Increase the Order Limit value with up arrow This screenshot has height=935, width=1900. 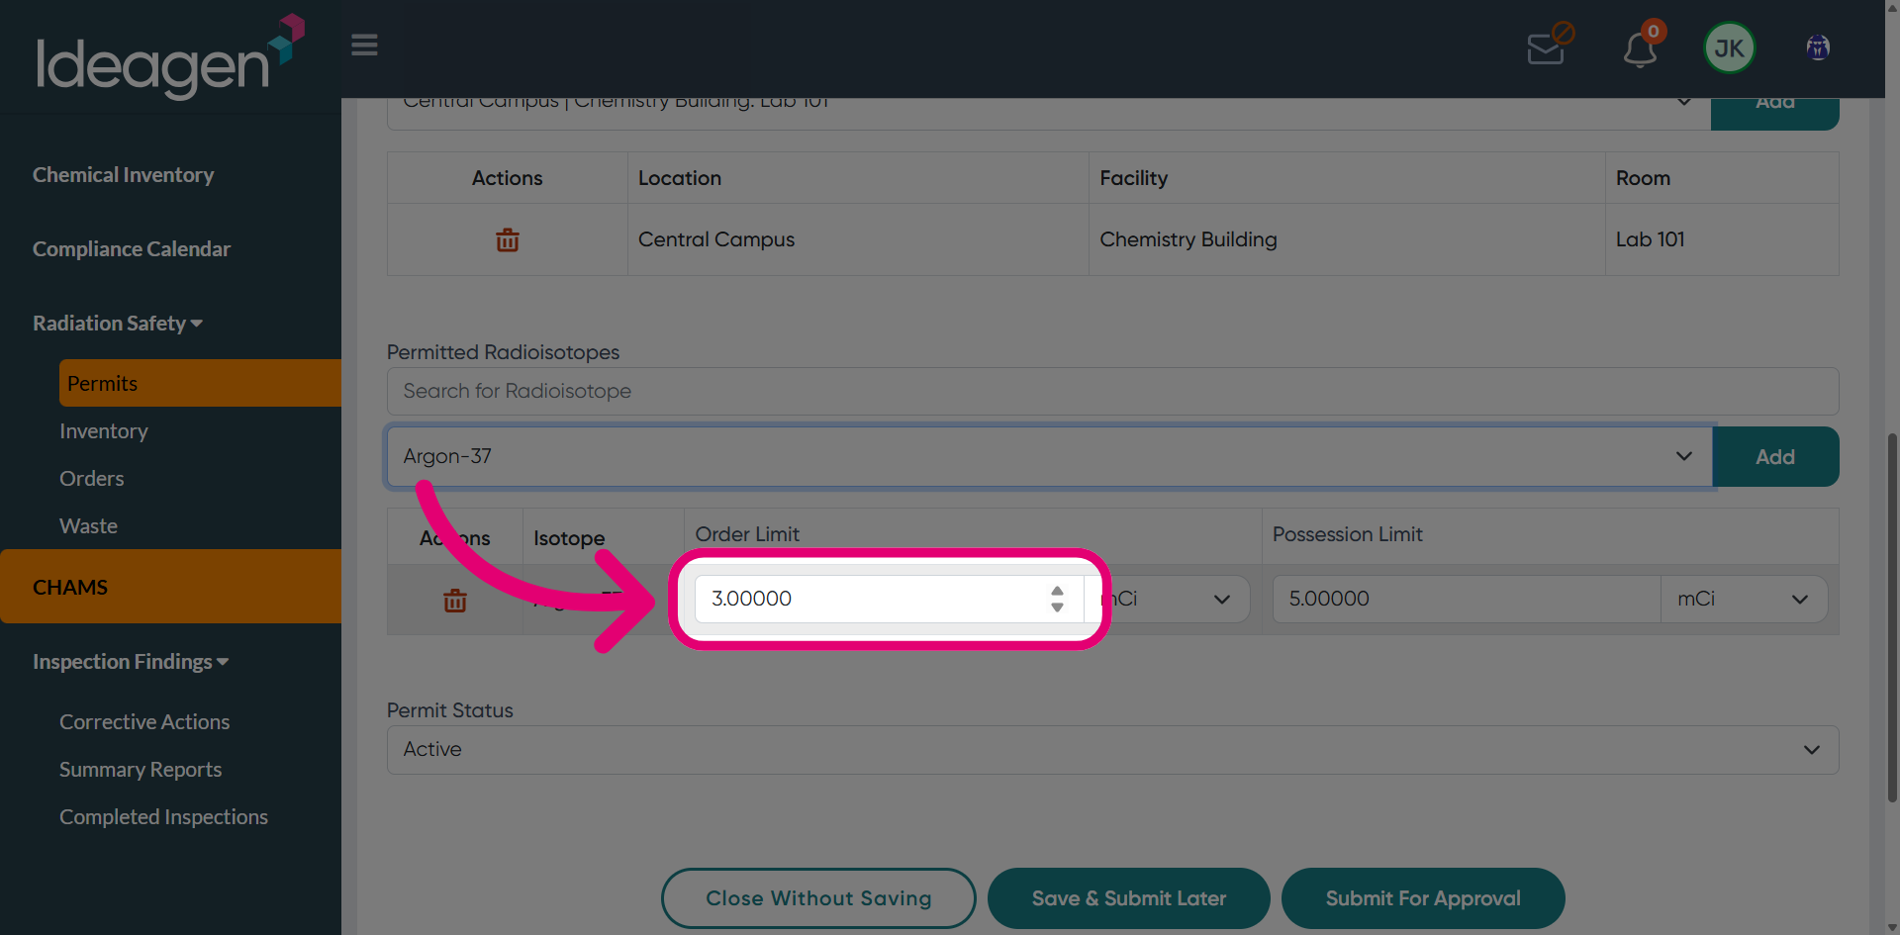[x=1057, y=591]
